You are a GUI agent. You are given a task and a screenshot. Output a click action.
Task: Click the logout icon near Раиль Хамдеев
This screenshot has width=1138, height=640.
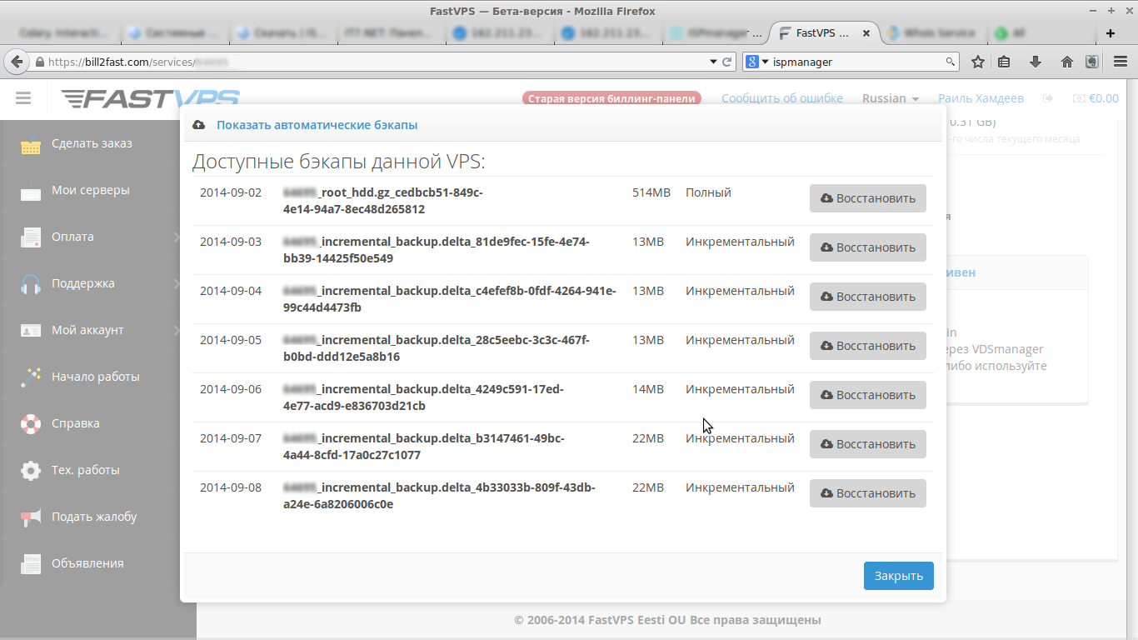pyautogui.click(x=1047, y=97)
